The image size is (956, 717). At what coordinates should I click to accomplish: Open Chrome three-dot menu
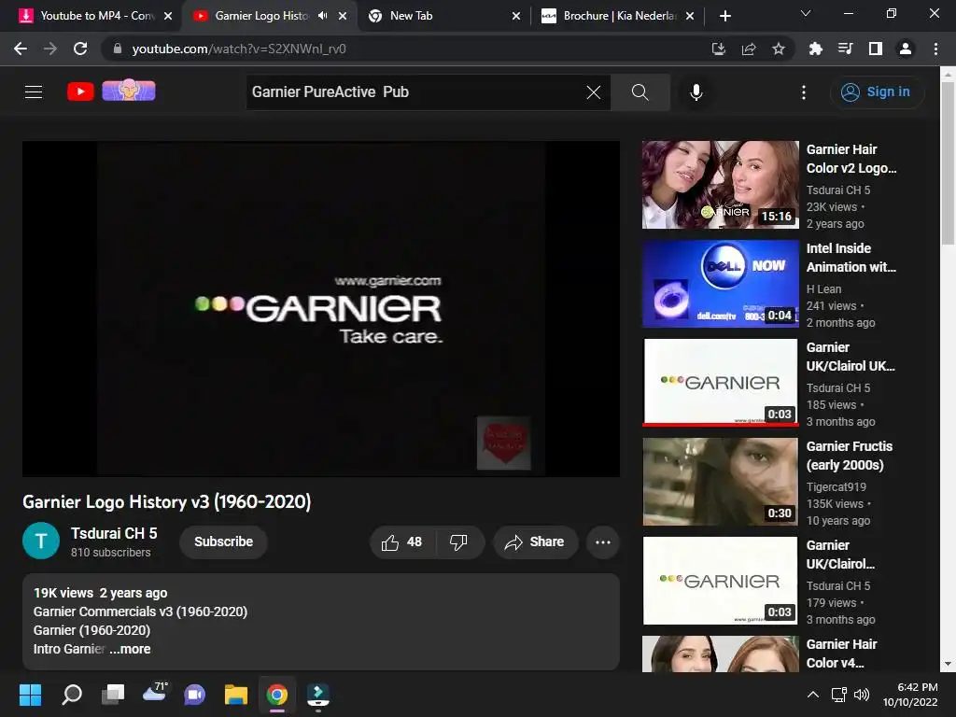click(935, 49)
